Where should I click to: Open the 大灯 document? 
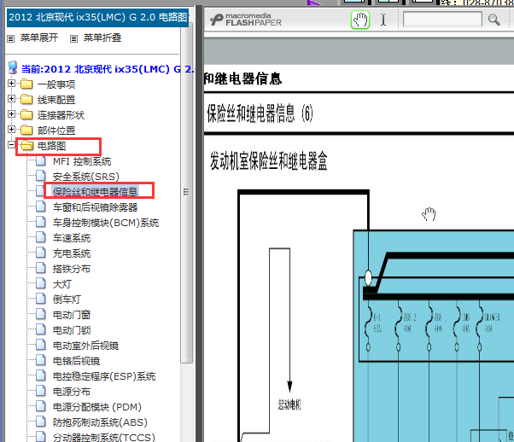(x=62, y=284)
